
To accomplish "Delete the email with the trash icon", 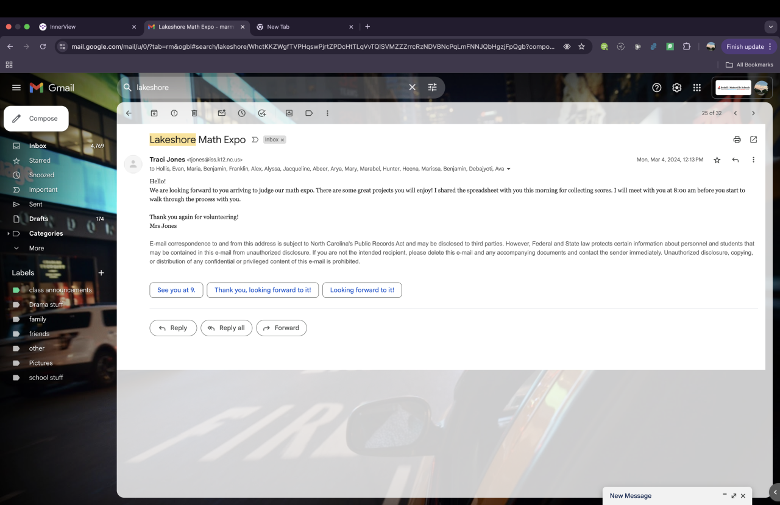I will pyautogui.click(x=194, y=113).
